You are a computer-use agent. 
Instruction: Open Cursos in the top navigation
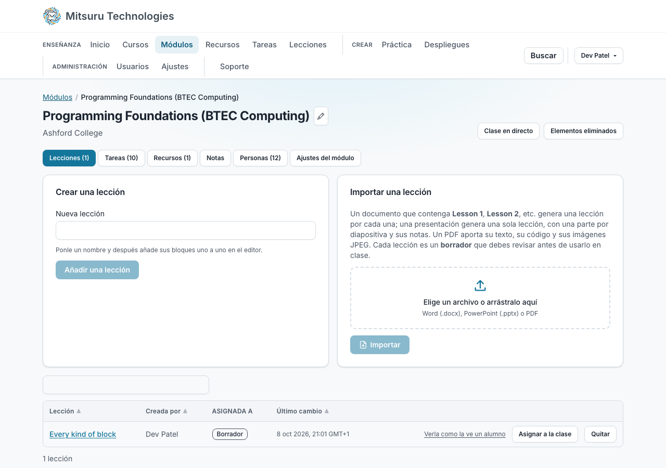click(x=135, y=45)
